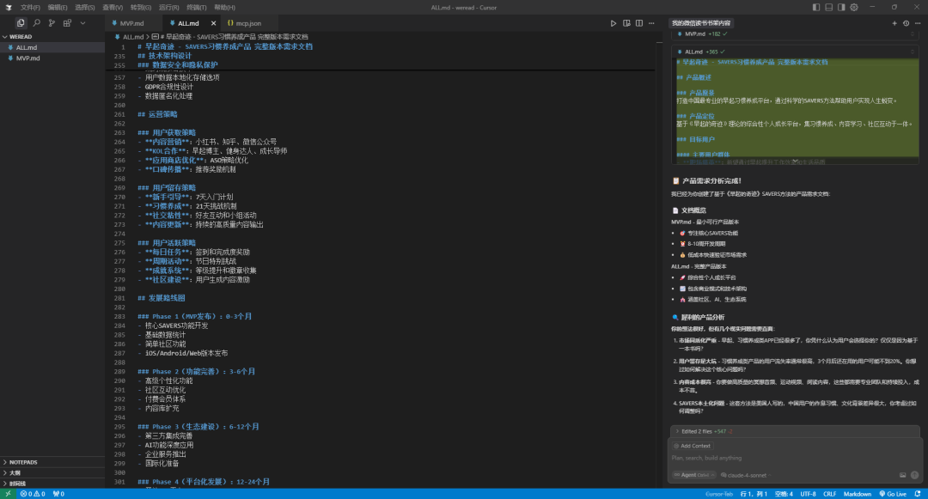This screenshot has width=928, height=499.
Task: Expand the 时间线 timeline section
Action: pyautogui.click(x=52, y=484)
